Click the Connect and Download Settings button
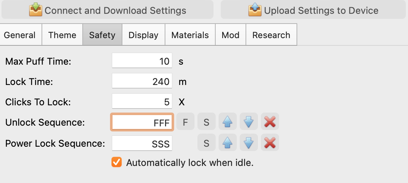Viewport: 408px width, 183px height. pyautogui.click(x=107, y=10)
